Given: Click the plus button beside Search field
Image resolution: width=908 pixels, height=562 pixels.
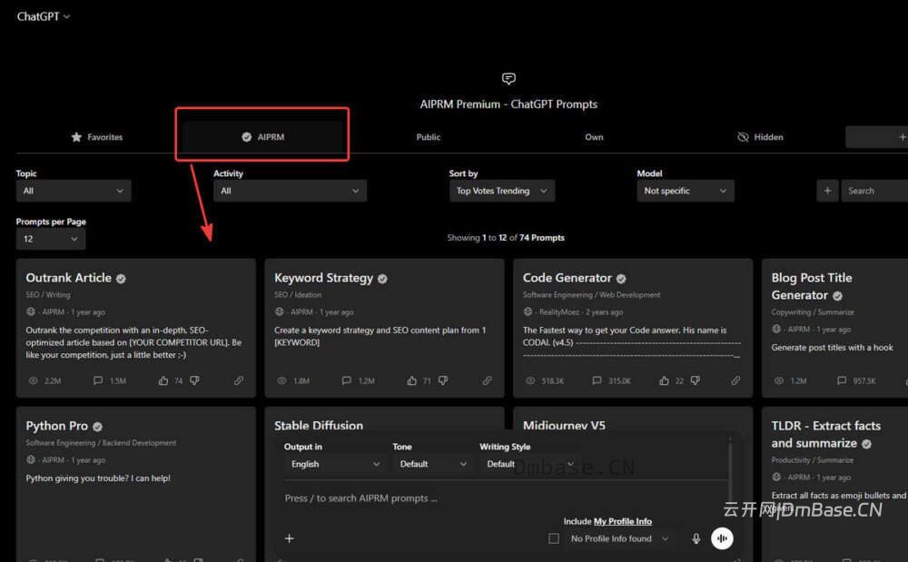Looking at the screenshot, I should click(827, 191).
